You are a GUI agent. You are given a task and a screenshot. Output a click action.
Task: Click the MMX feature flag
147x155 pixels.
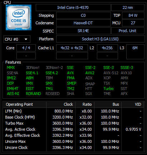(11, 67)
